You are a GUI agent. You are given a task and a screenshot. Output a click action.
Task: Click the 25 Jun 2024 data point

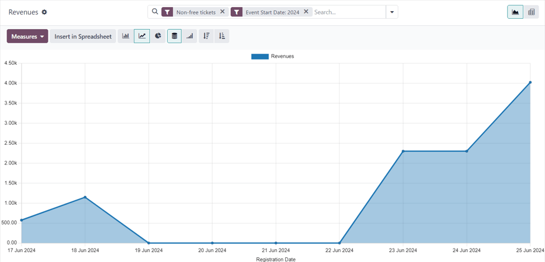530,83
